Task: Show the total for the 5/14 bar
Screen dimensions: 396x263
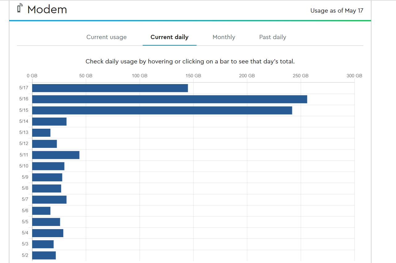Action: click(x=49, y=122)
